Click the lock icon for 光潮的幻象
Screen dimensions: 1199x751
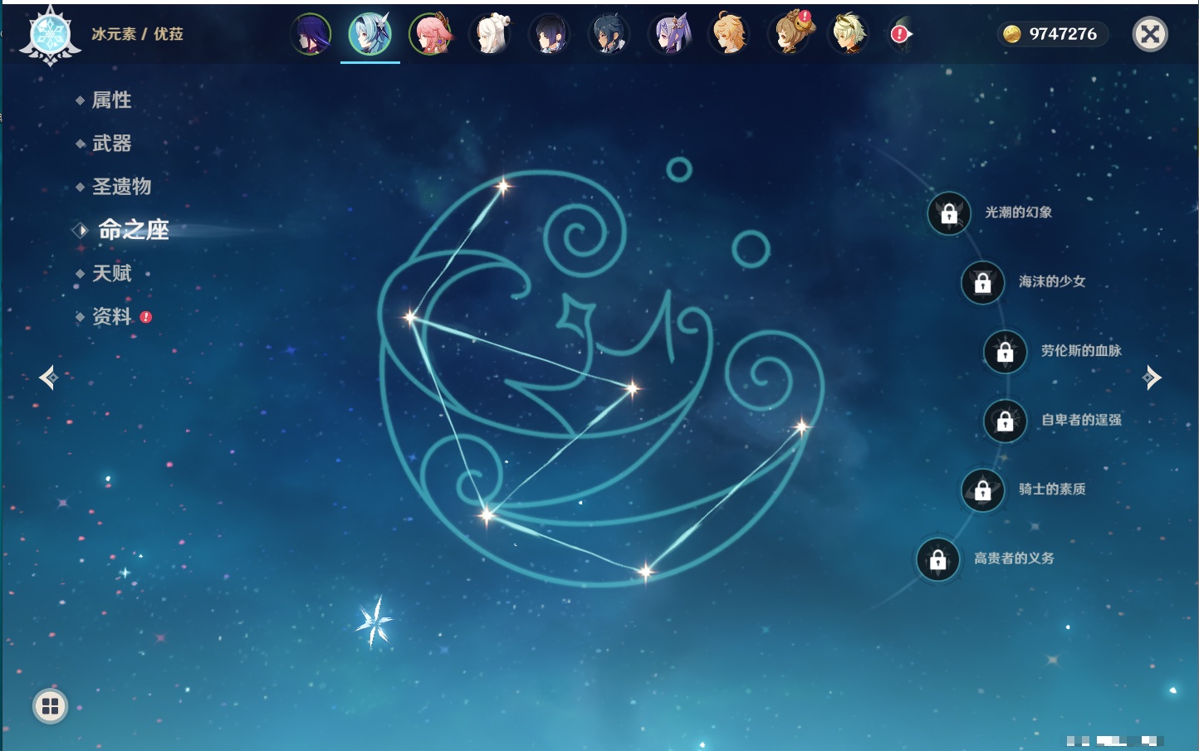tap(949, 214)
